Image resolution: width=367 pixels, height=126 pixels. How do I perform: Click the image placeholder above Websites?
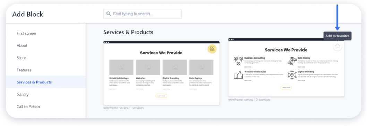pyautogui.click(x=148, y=67)
